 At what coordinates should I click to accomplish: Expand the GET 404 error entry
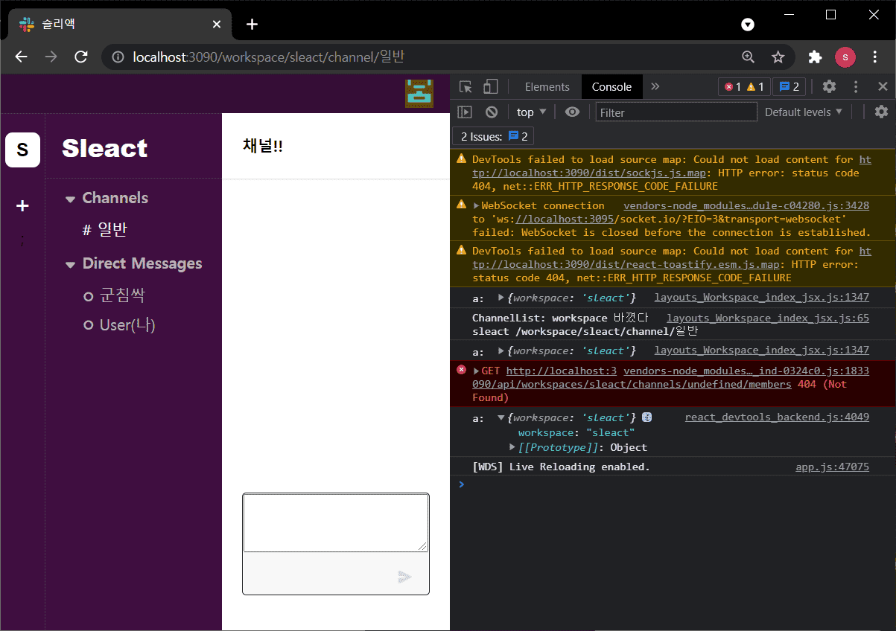477,371
